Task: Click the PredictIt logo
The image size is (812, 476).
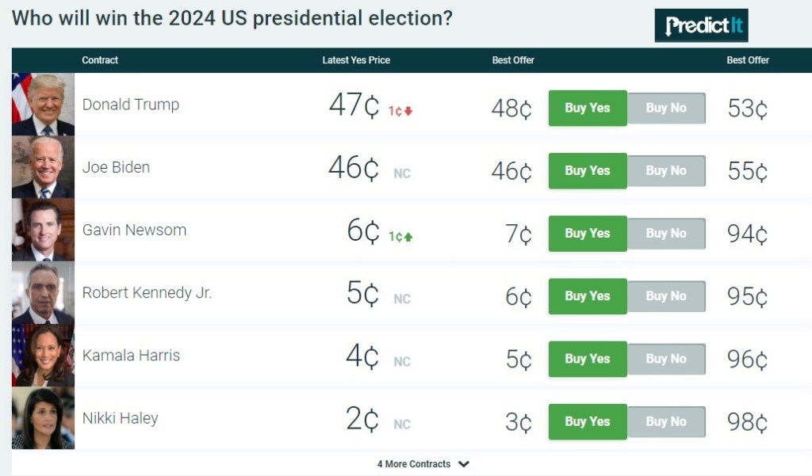Action: (x=701, y=25)
